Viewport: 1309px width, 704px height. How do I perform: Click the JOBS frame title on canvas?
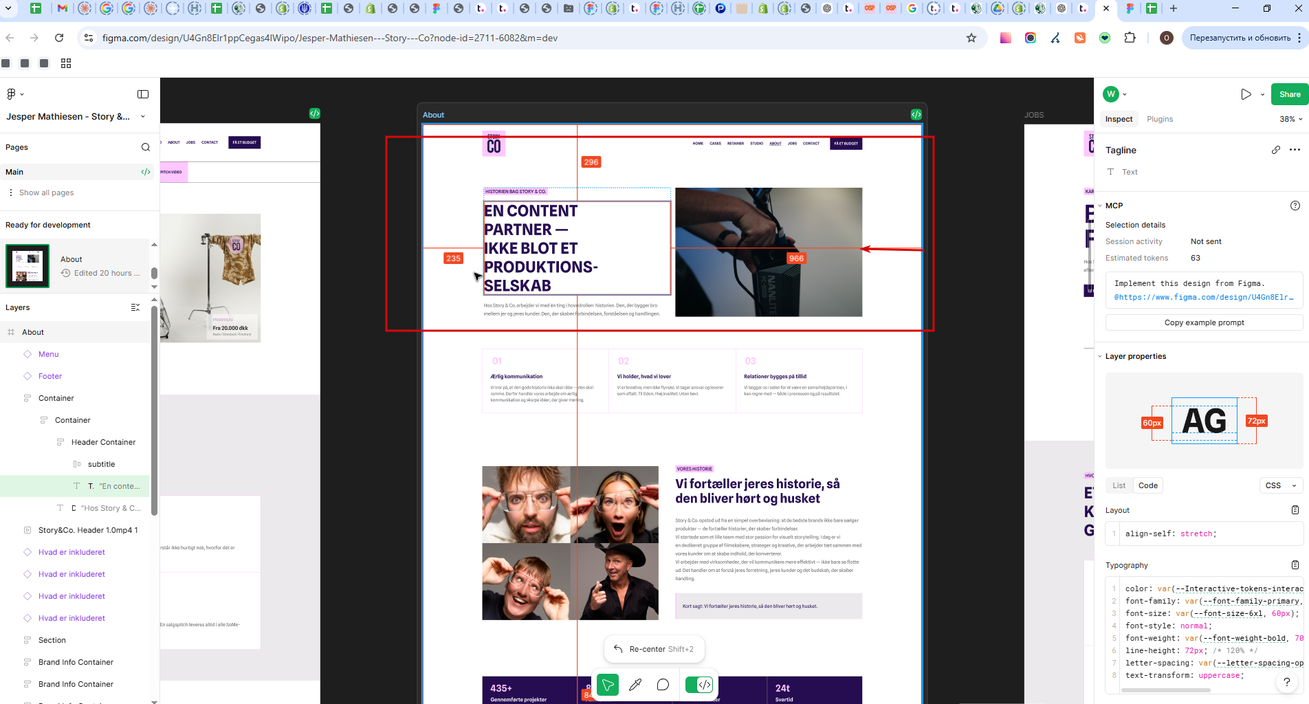click(x=1034, y=115)
